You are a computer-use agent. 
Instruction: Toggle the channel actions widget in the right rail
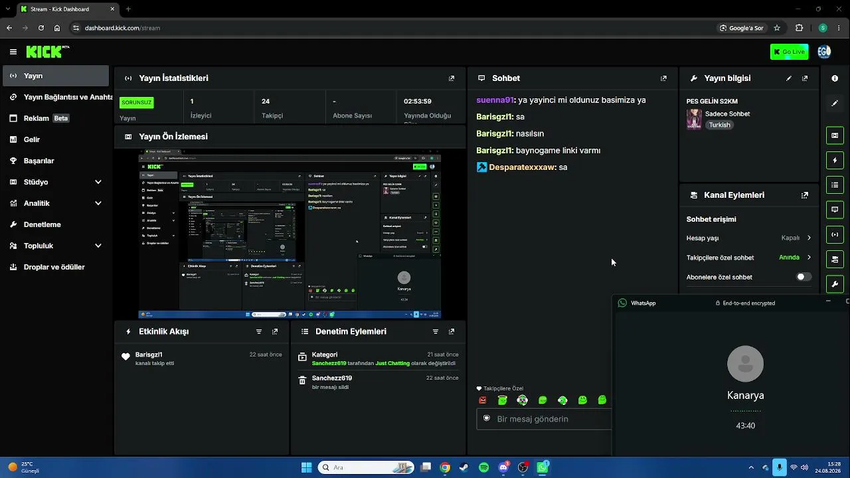point(835,259)
